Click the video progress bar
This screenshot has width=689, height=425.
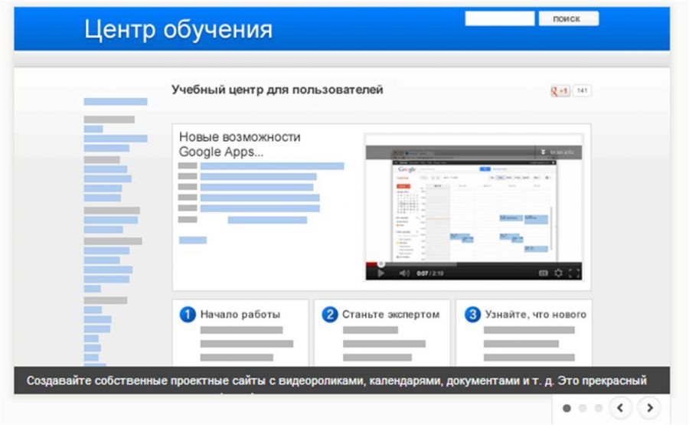coord(474,264)
